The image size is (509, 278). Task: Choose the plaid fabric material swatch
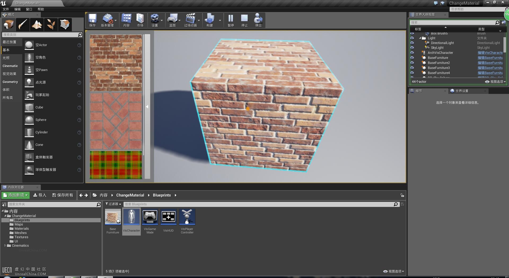pos(116,165)
